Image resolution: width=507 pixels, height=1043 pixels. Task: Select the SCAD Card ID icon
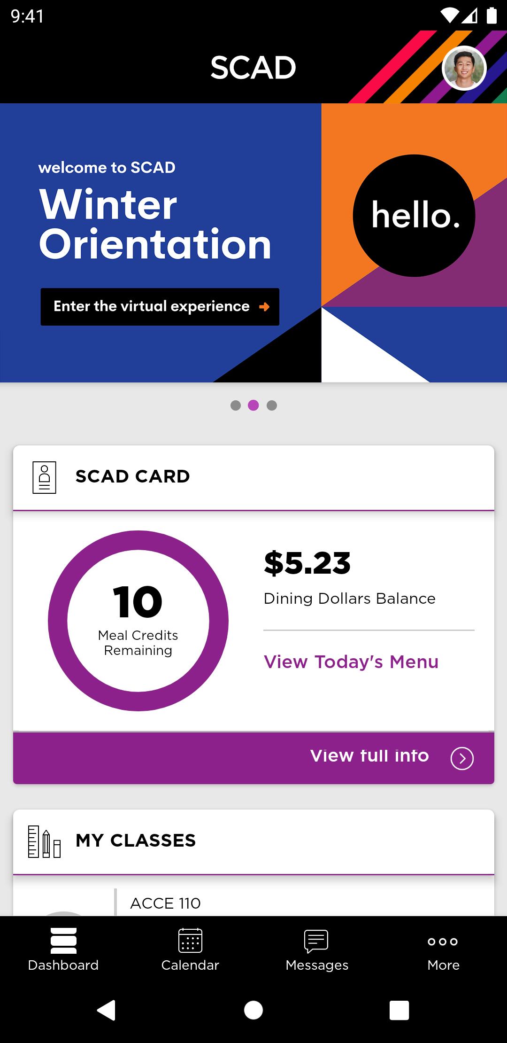point(45,476)
